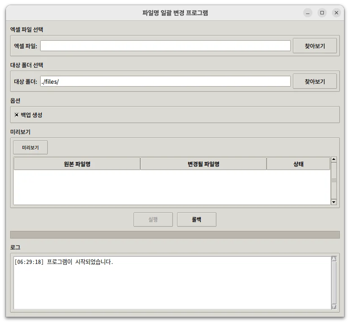Image resolution: width=350 pixels, height=324 pixels.
Task: Click the 롤백 button
Action: pos(197,220)
